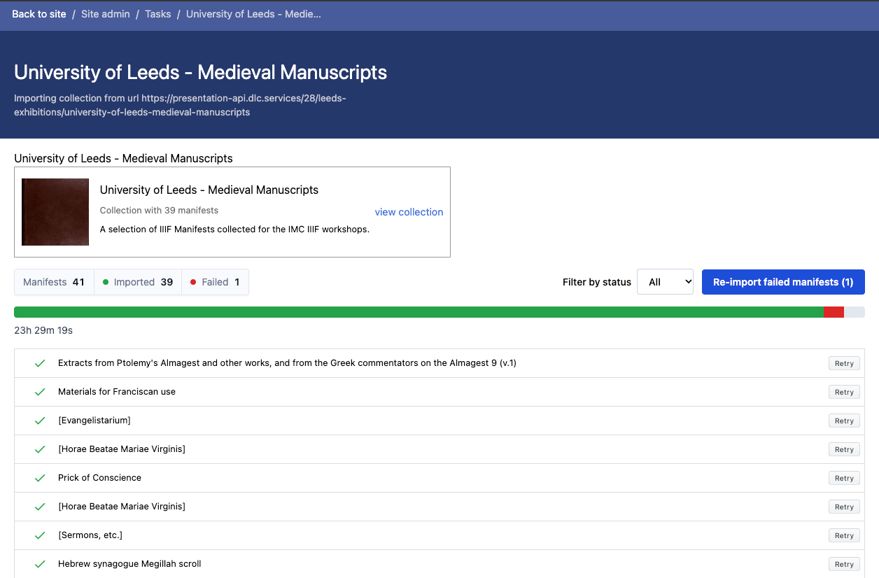Open the Tasks breadcrumb link
The image size is (879, 578).
tap(158, 14)
